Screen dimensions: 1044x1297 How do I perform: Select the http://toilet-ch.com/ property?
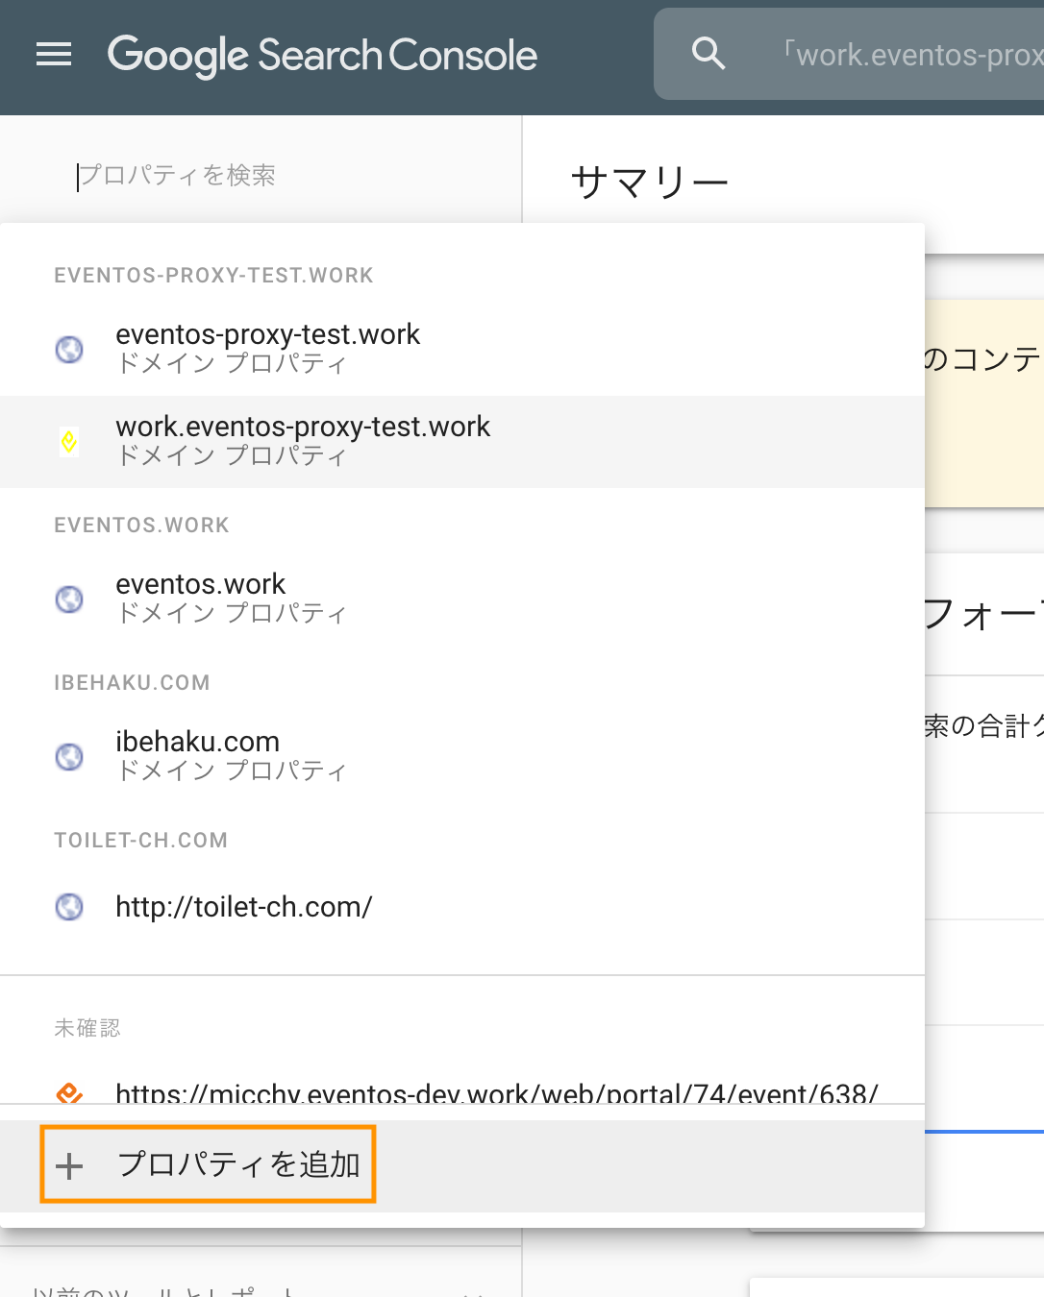[x=462, y=906]
